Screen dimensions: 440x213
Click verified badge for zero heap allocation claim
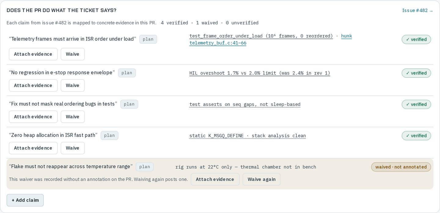(x=416, y=135)
